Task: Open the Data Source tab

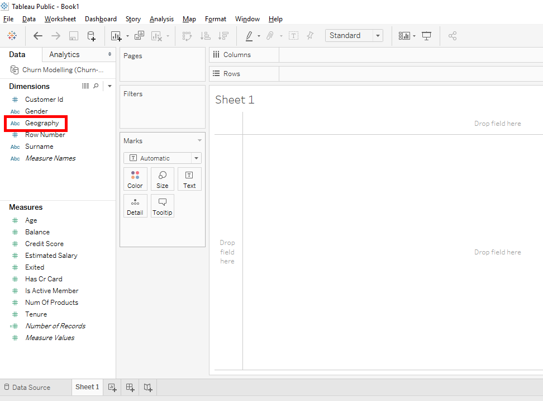Action: click(27, 387)
